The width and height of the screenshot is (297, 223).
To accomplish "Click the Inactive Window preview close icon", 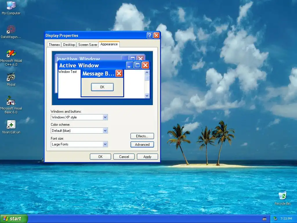I will (x=140, y=58).
